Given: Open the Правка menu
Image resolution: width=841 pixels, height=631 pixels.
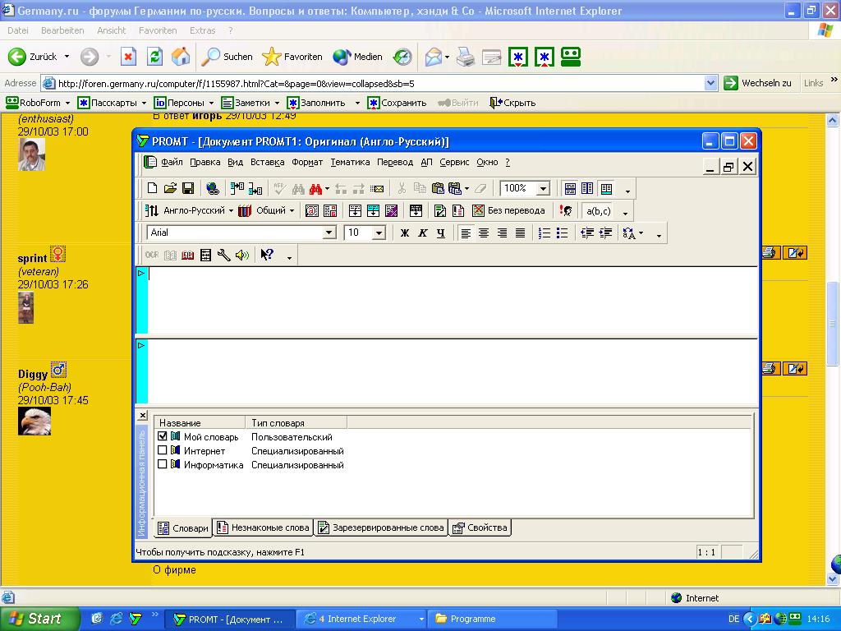Looking at the screenshot, I should pos(205,162).
